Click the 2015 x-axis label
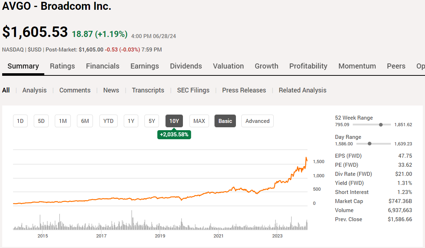The image size is (425, 248). (x=42, y=236)
